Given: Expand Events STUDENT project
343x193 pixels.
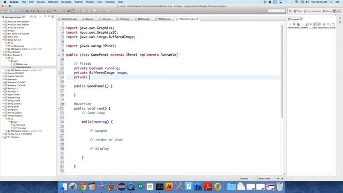Looking at the screenshot, I should [x=3, y=73].
